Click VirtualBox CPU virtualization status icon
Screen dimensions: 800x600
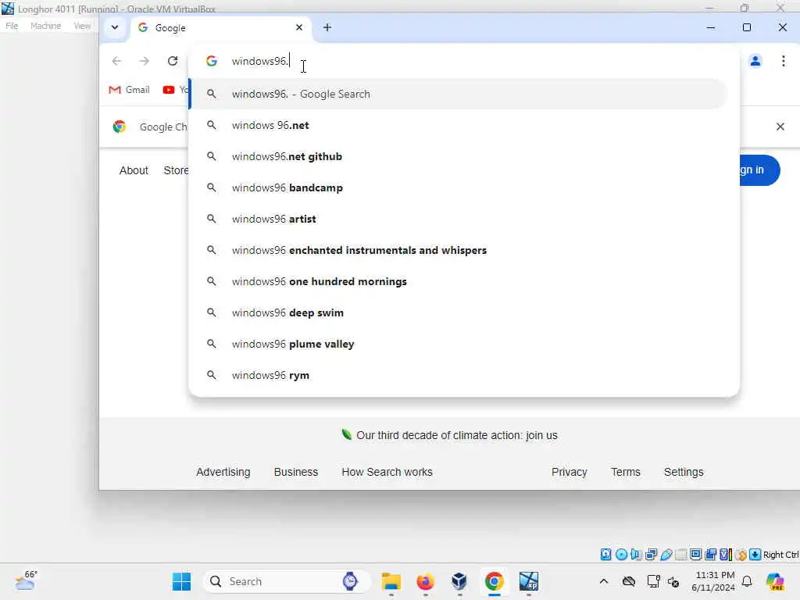pos(726,554)
